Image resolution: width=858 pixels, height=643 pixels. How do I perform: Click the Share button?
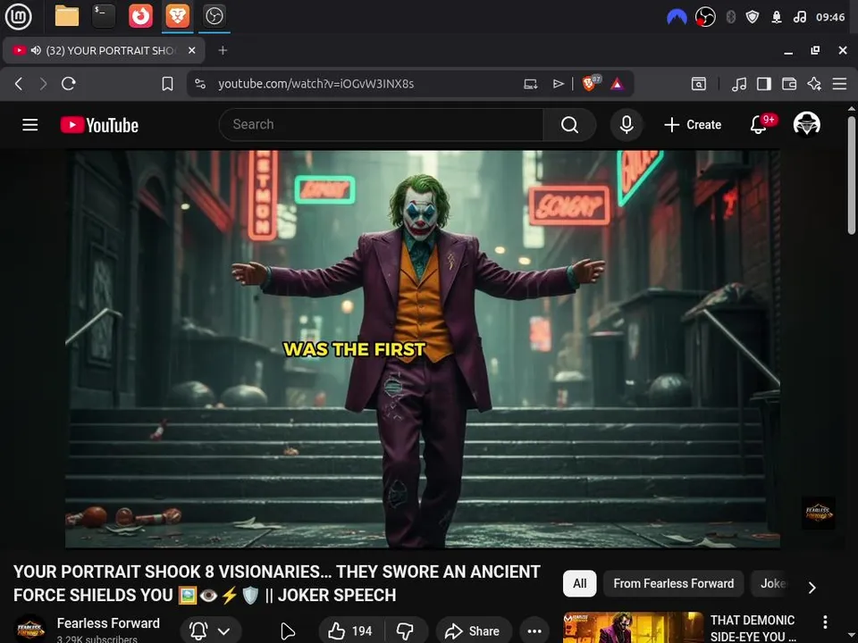coord(474,631)
